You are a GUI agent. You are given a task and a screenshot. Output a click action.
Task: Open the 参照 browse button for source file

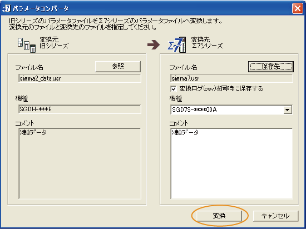(118, 67)
